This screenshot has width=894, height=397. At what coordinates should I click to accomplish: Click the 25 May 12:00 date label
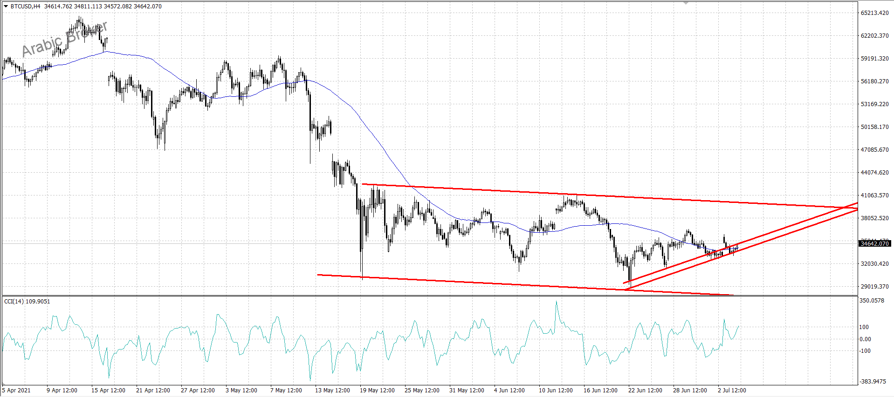tap(422, 390)
